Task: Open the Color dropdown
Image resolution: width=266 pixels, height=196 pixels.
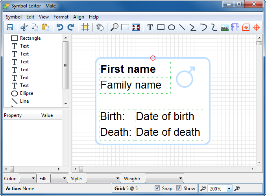Action: point(28,178)
